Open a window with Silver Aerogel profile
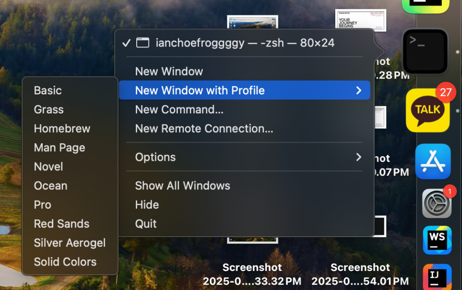The width and height of the screenshot is (462, 290). 69,243
